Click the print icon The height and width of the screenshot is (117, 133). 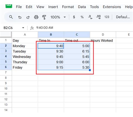point(36,17)
